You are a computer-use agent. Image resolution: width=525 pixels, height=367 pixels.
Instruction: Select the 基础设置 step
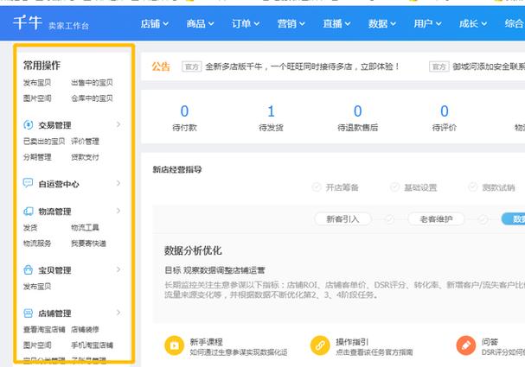pyautogui.click(x=420, y=187)
